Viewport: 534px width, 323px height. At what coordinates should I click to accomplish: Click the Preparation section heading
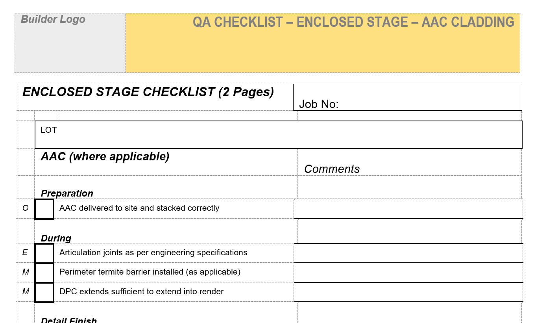click(x=67, y=193)
